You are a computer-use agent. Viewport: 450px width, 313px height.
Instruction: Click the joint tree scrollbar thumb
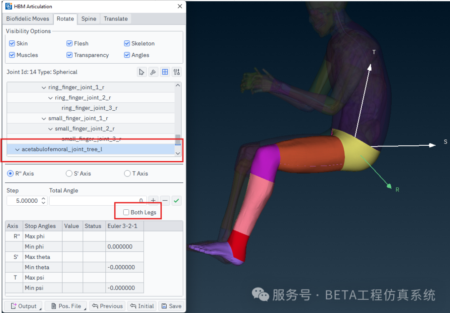pyautogui.click(x=178, y=140)
